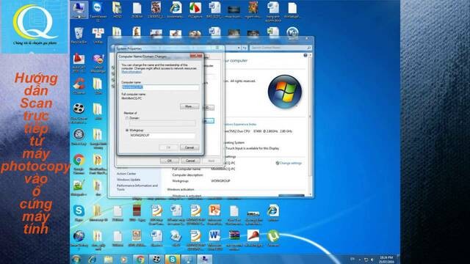Open the AutoCAD desktop shortcut

(79, 64)
